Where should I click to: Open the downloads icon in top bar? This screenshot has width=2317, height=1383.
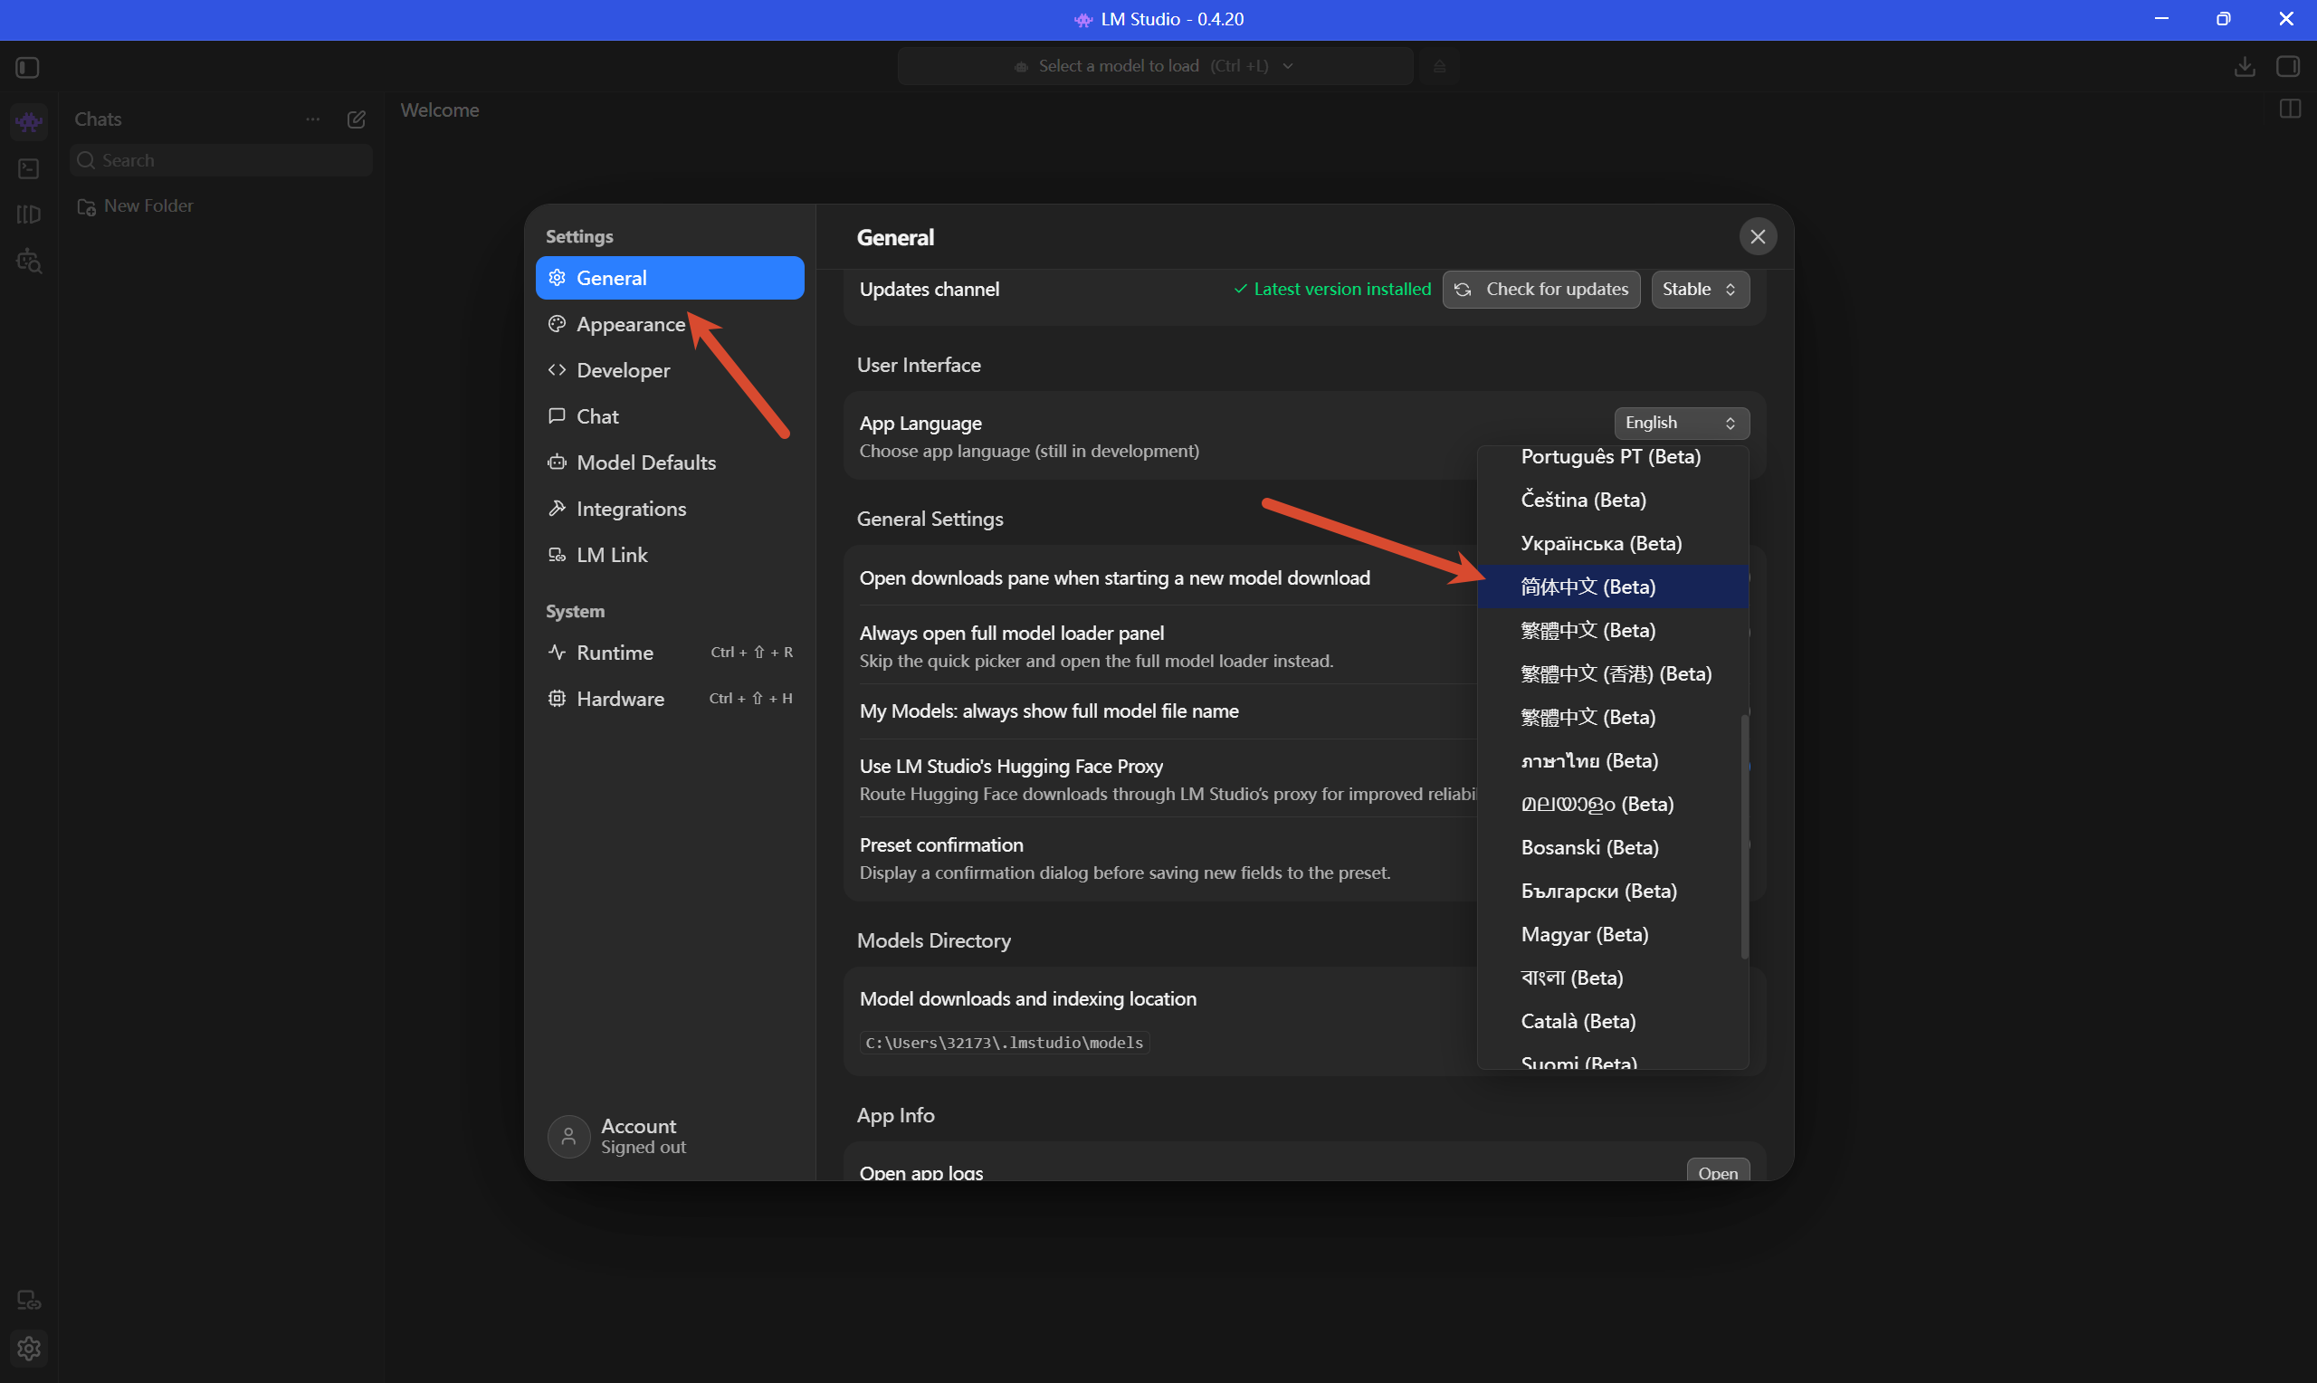[x=2245, y=66]
